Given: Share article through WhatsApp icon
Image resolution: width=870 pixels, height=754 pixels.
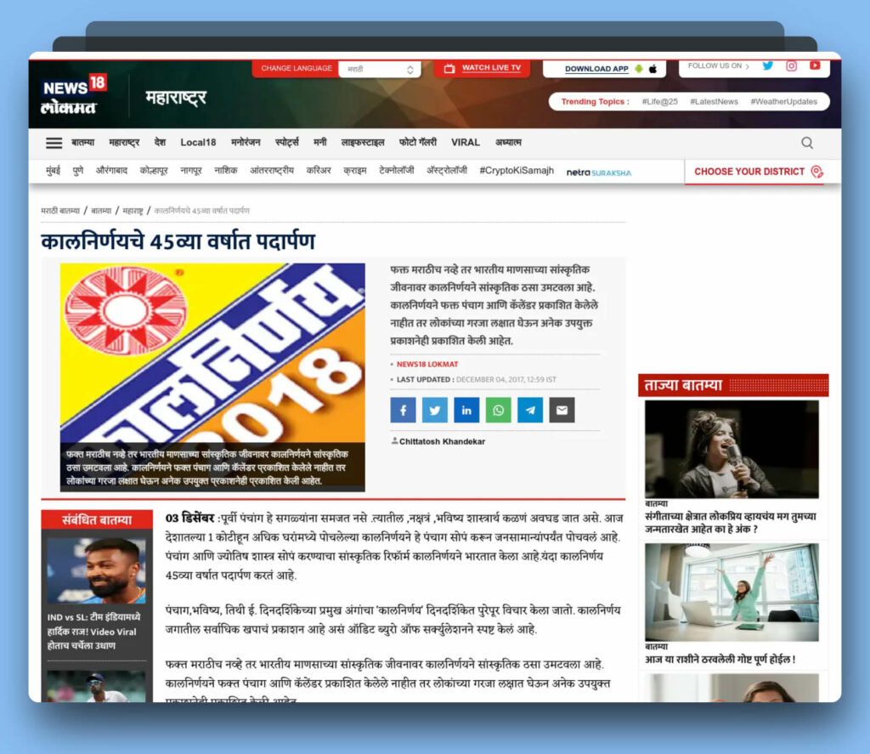Looking at the screenshot, I should (498, 411).
